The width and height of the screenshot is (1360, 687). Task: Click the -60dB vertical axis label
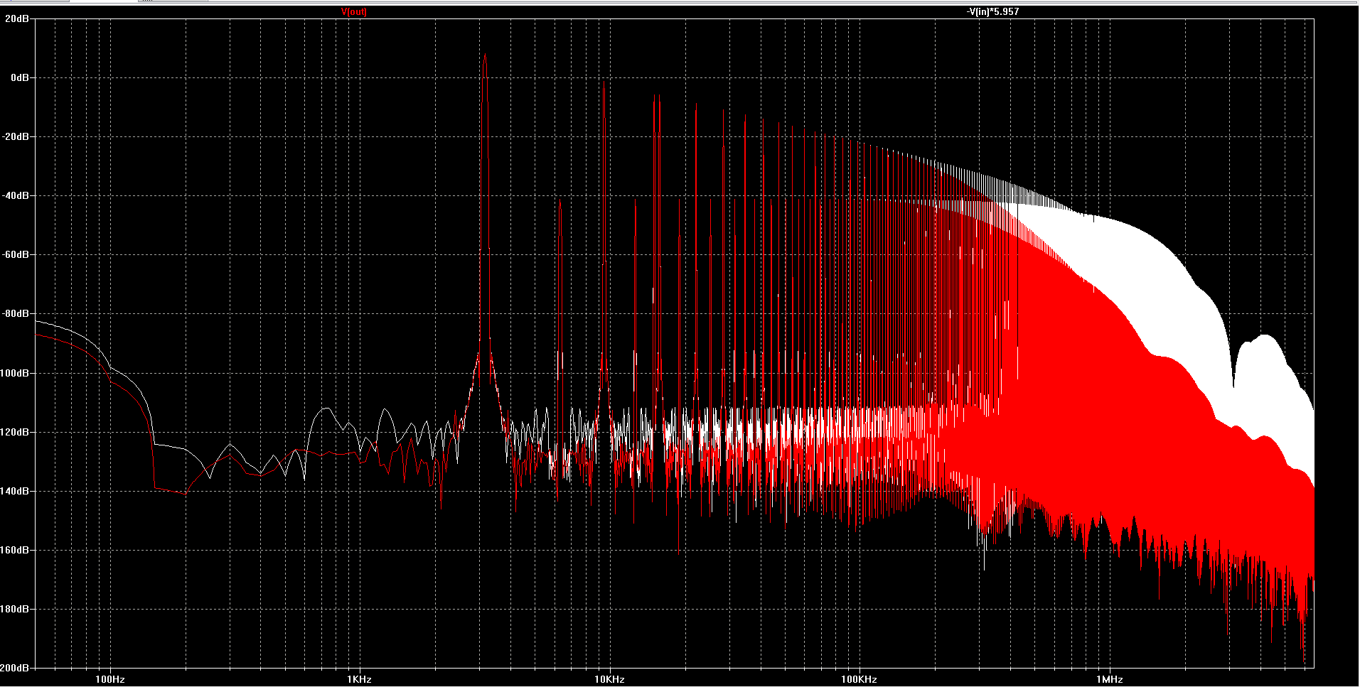pos(15,254)
